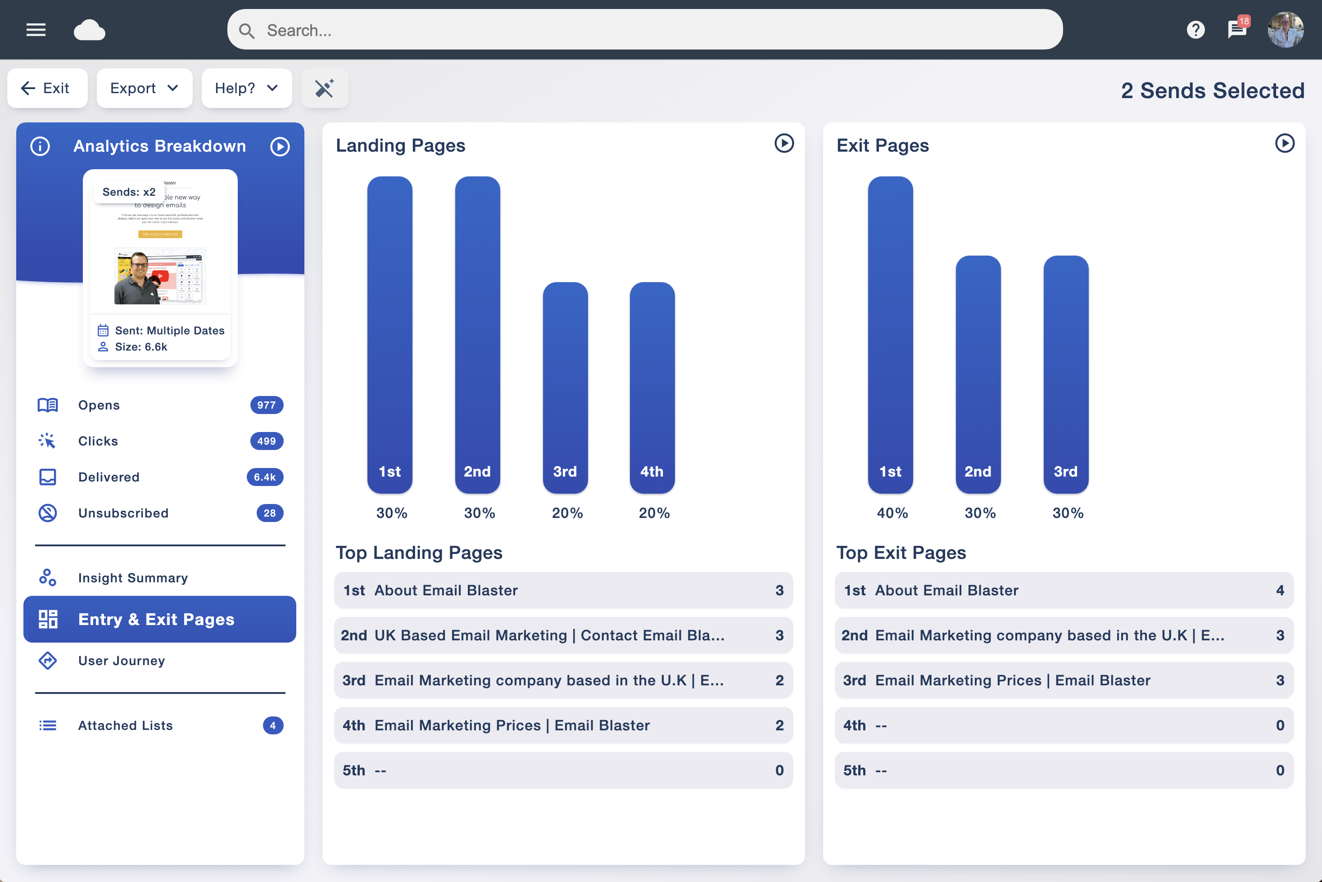1322x882 pixels.
Task: Open Insight Summary section
Action: click(x=160, y=578)
